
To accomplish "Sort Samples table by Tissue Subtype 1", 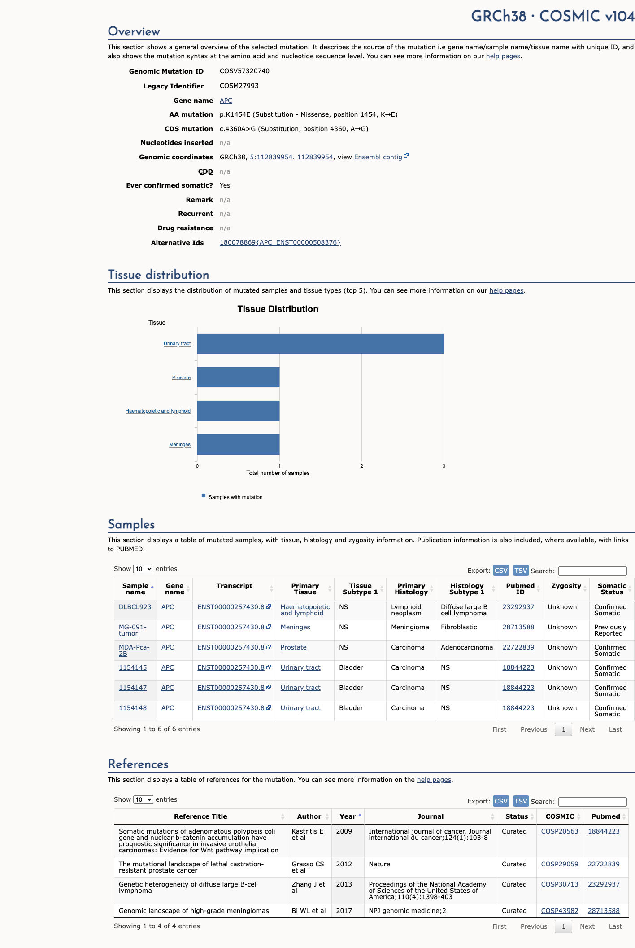I will [x=360, y=589].
